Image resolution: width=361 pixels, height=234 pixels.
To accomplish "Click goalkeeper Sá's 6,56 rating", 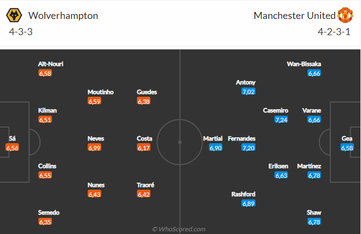I will pos(12,148).
